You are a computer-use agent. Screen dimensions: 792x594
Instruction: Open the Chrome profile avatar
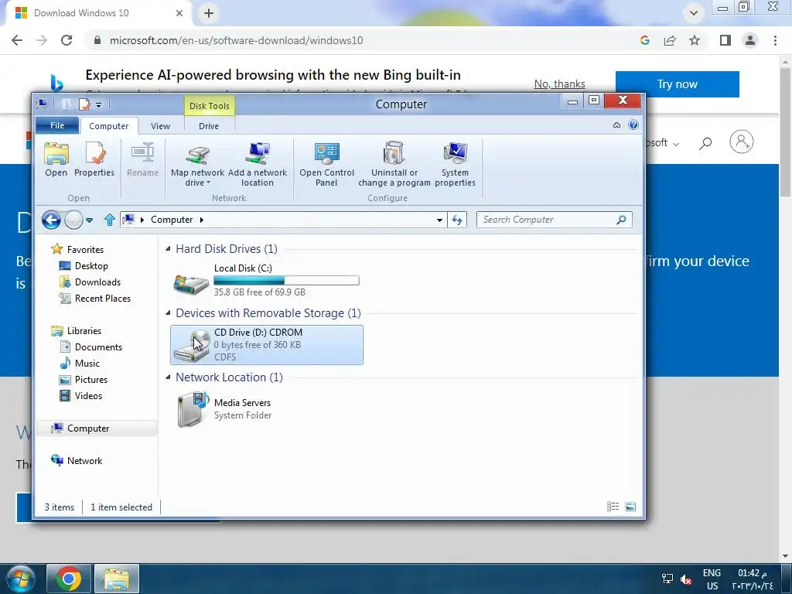tap(750, 40)
